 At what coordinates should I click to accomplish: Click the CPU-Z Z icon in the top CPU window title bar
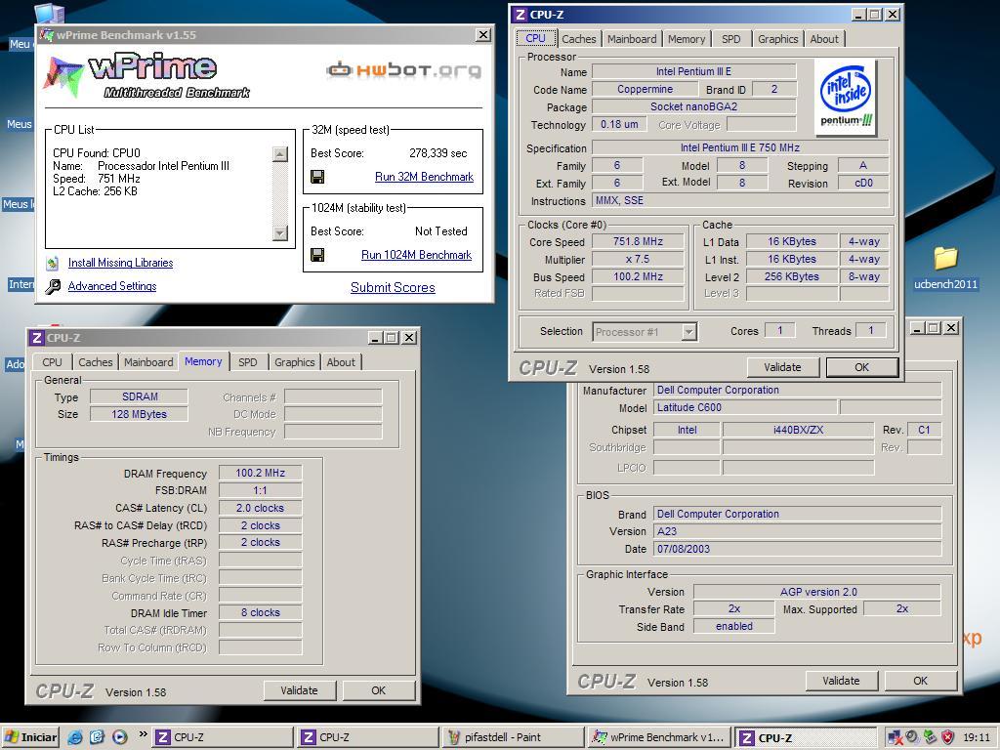[x=521, y=14]
